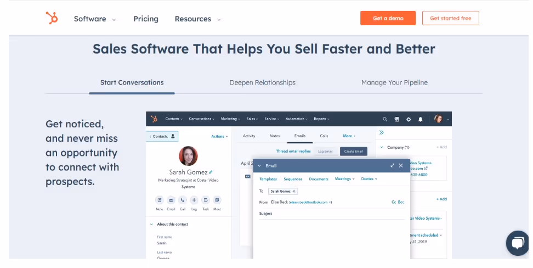Click the Get started free button
Image resolution: width=533 pixels, height=268 pixels.
pyautogui.click(x=451, y=18)
